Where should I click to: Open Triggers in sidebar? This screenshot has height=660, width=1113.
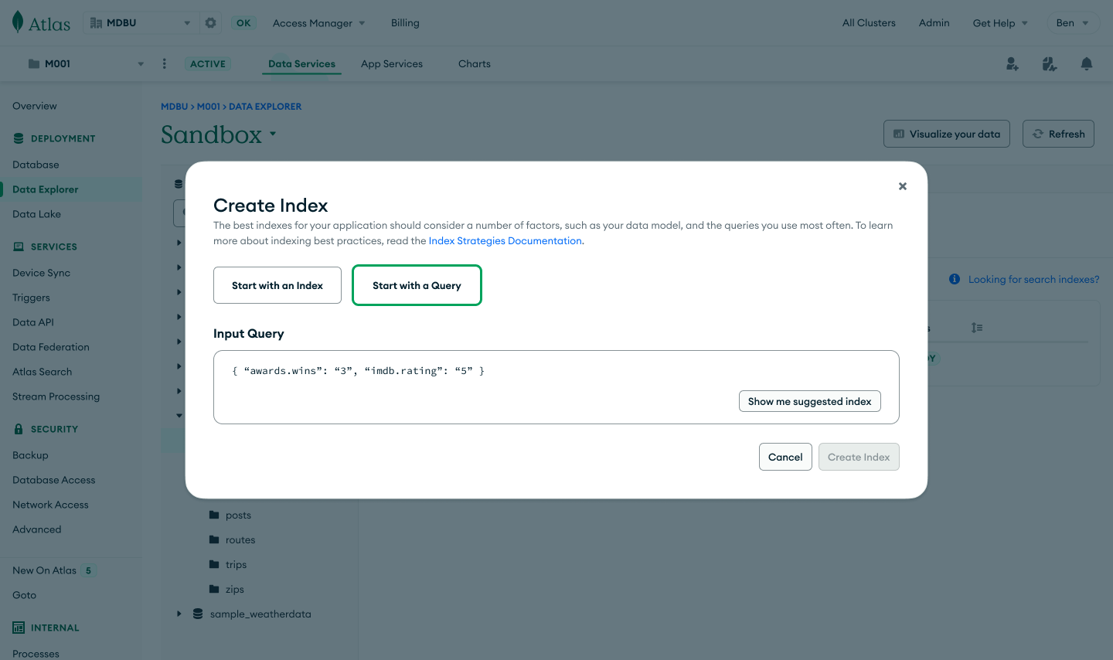[x=31, y=298]
